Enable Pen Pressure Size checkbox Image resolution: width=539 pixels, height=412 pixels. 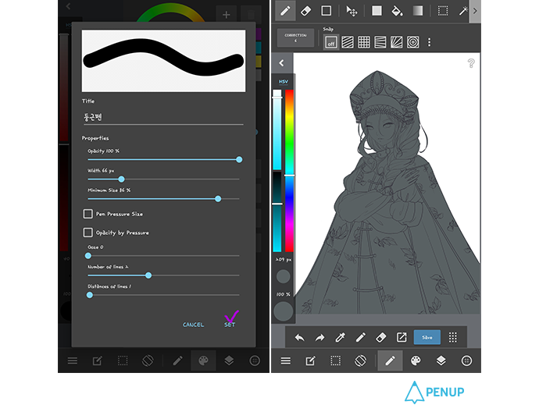[88, 214]
